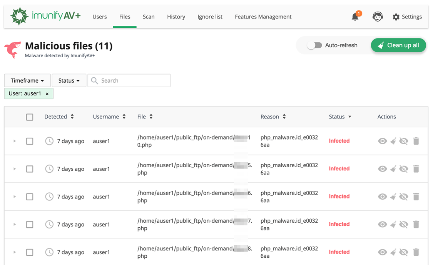433x265 pixels.
Task: Check the select-all checkbox in table header
Action: point(30,117)
